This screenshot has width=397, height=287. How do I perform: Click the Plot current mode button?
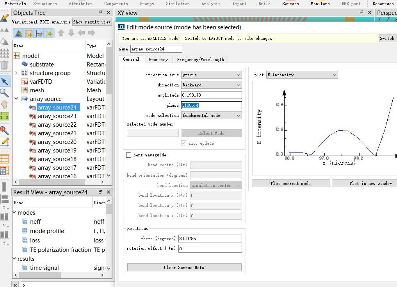pyautogui.click(x=290, y=183)
